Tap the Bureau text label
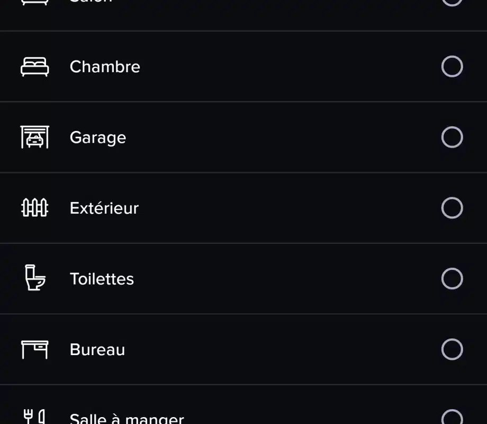The height and width of the screenshot is (424, 487). [97, 349]
